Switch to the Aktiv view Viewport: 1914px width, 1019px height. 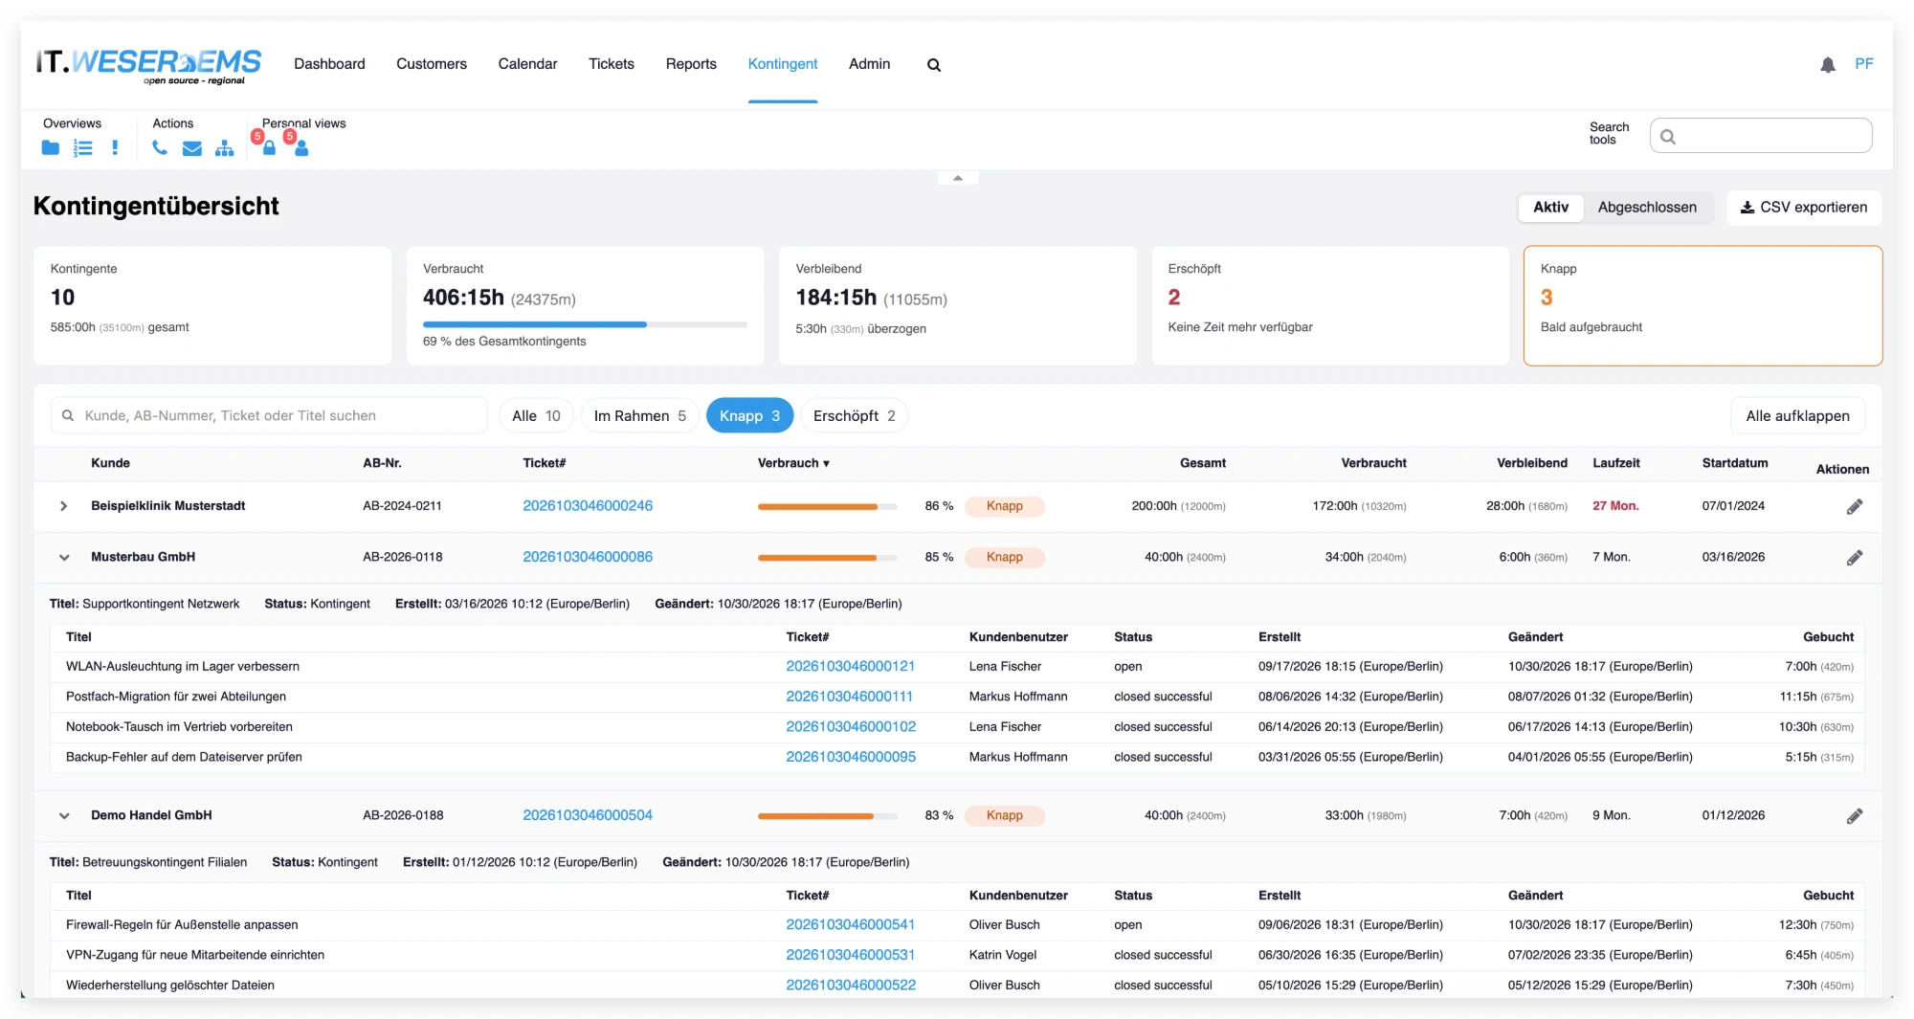pyautogui.click(x=1550, y=208)
